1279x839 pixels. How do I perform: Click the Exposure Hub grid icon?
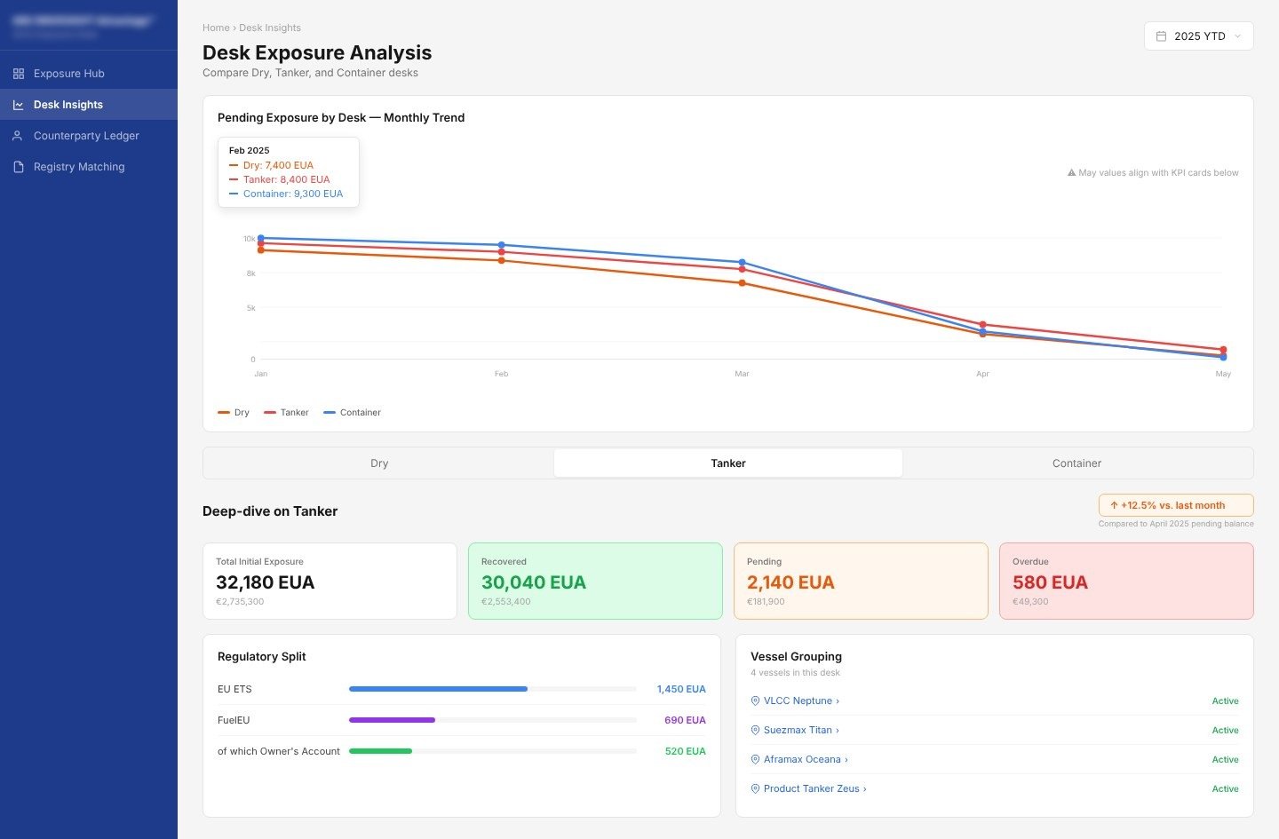click(19, 74)
